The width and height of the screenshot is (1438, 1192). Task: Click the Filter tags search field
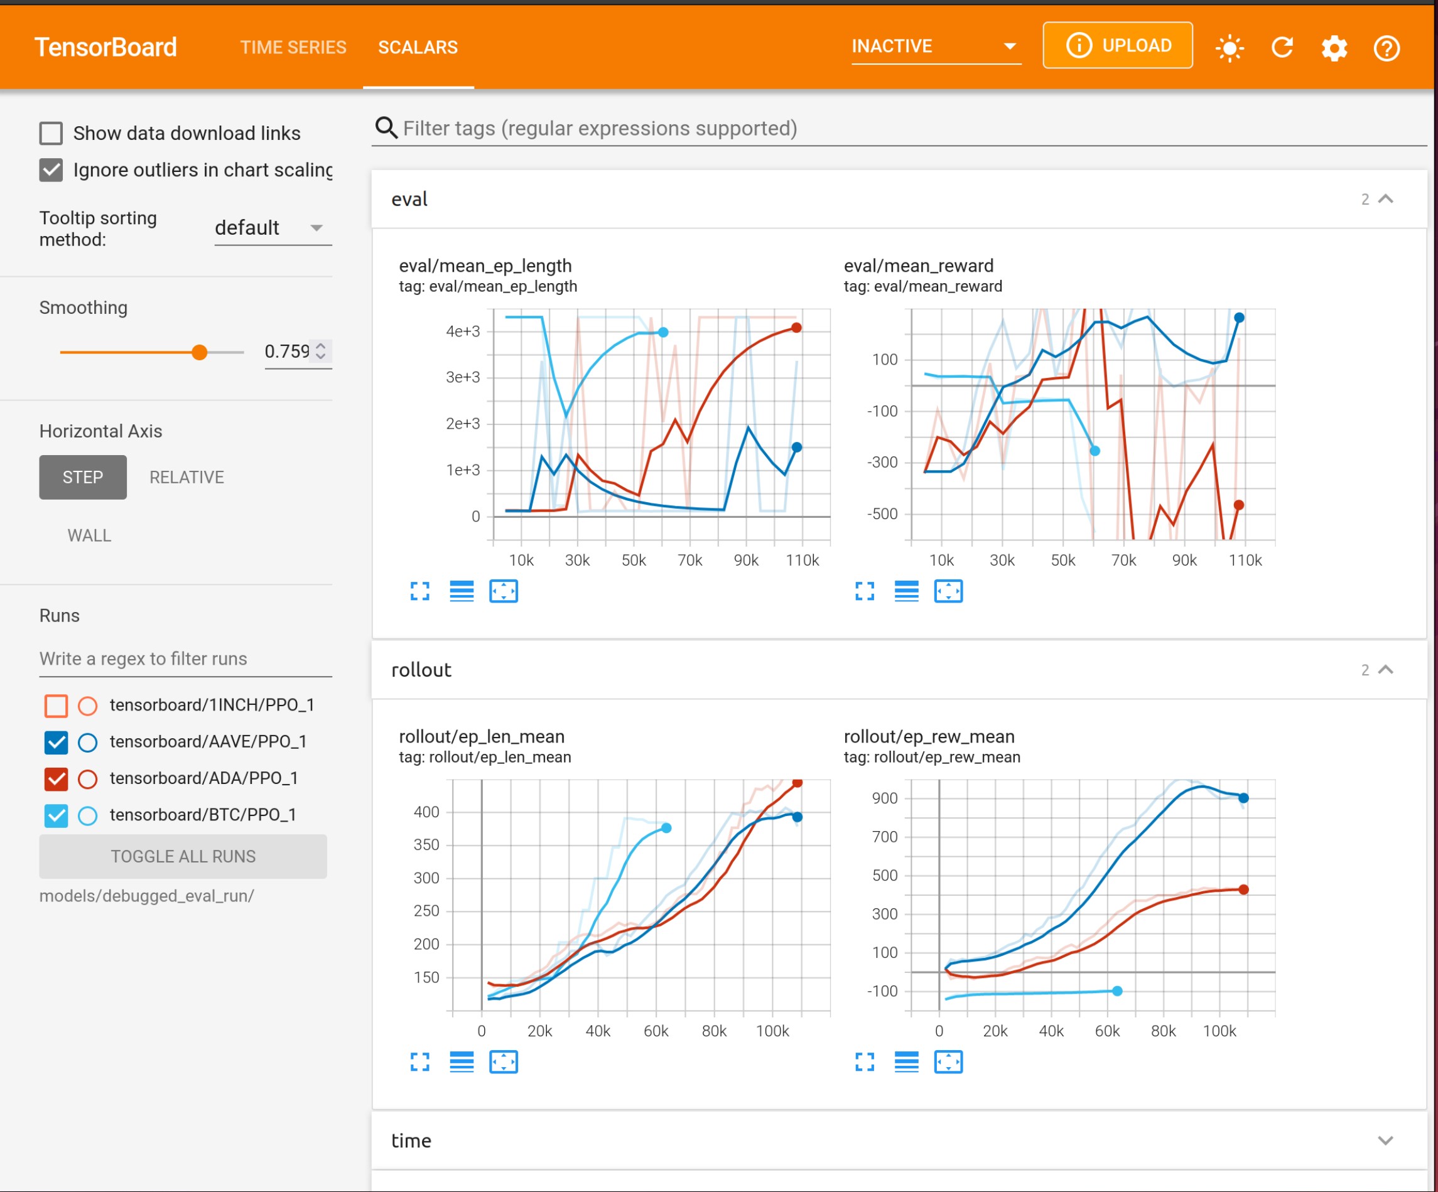point(600,129)
